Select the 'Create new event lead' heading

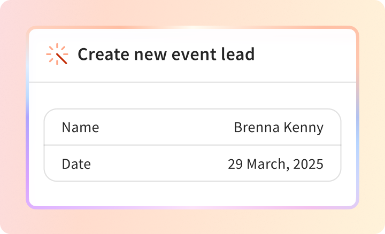click(166, 54)
